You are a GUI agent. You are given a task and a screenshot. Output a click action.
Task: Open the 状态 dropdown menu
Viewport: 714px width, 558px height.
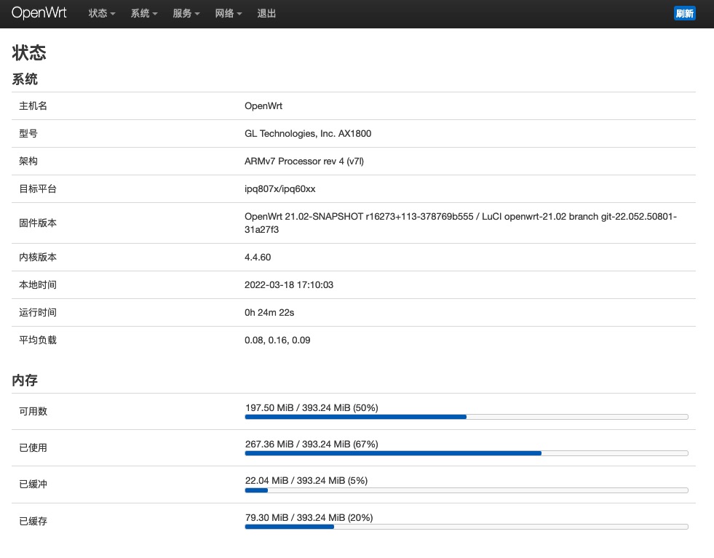coord(101,14)
